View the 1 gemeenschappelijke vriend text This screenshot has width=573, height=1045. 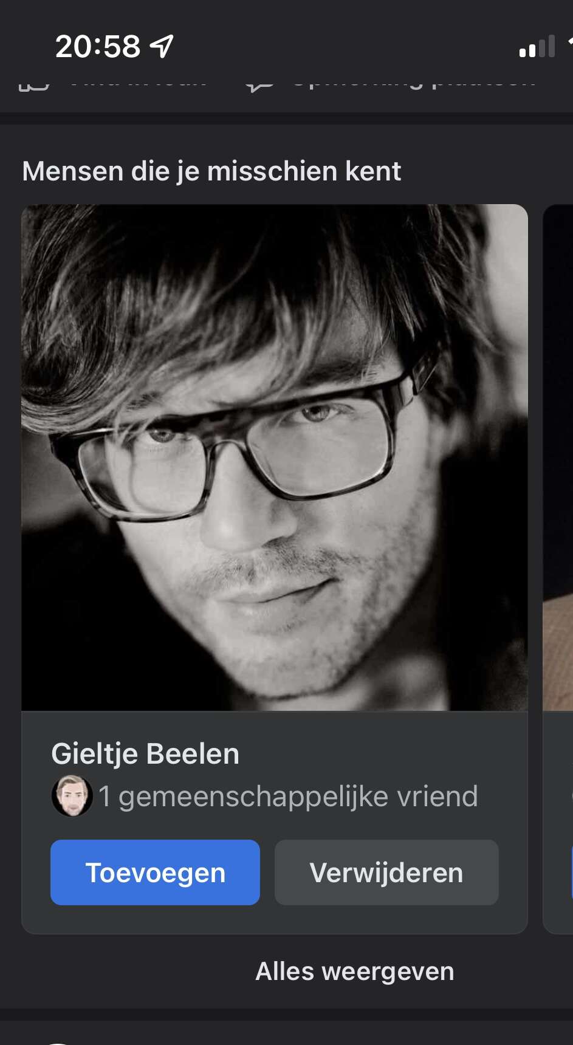pos(288,796)
